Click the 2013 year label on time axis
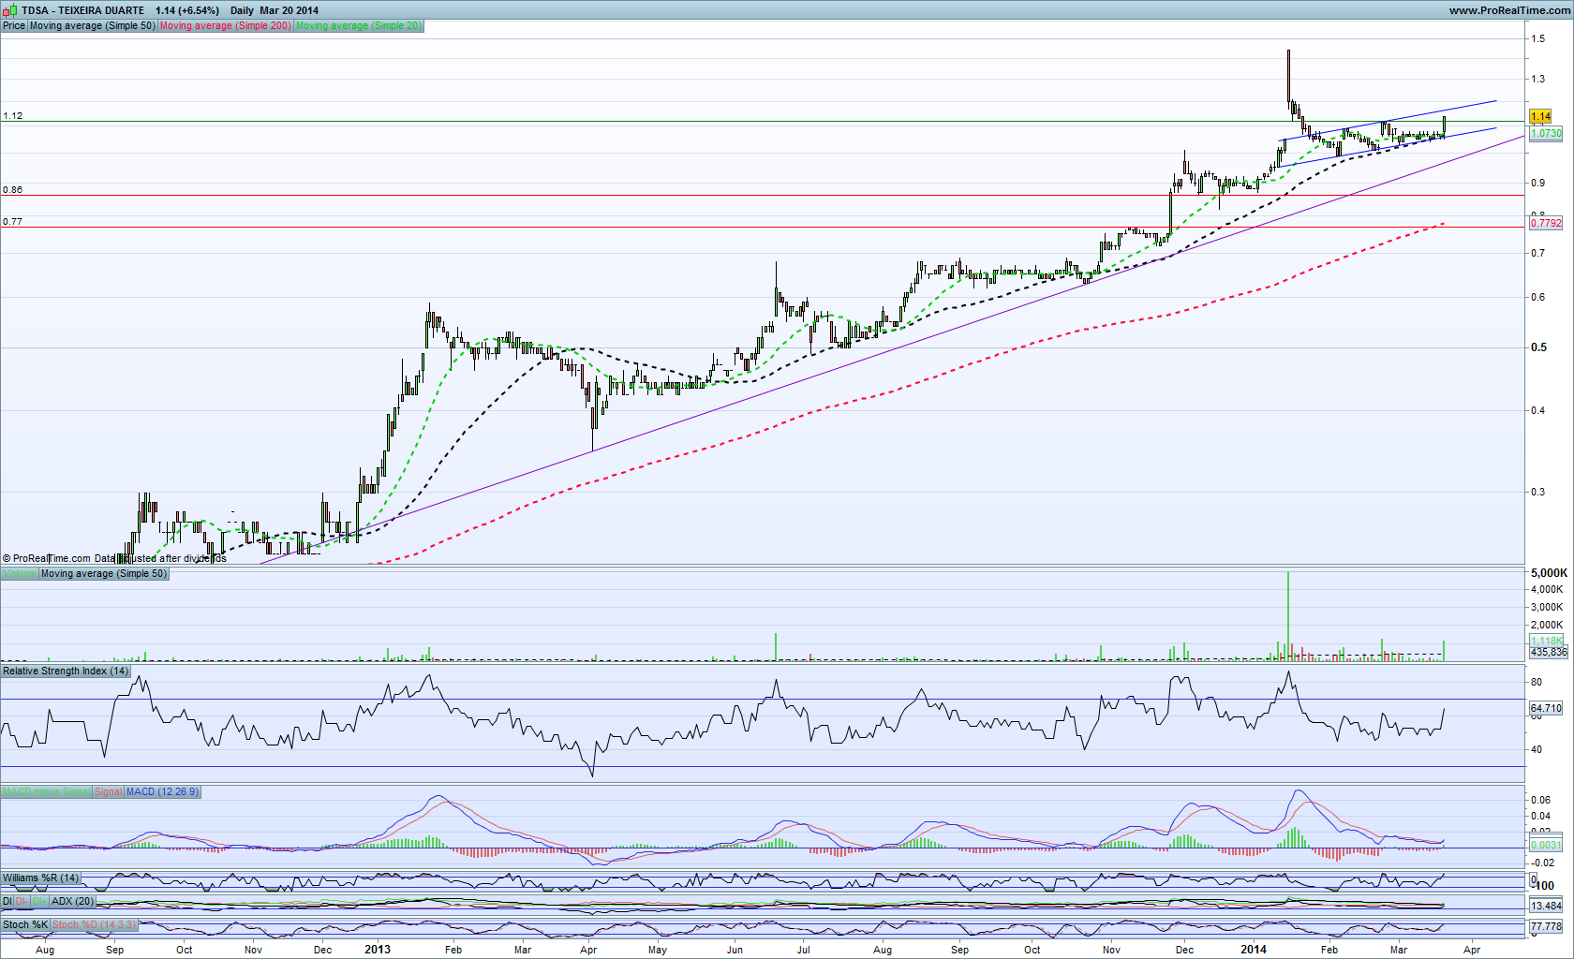 click(x=378, y=950)
